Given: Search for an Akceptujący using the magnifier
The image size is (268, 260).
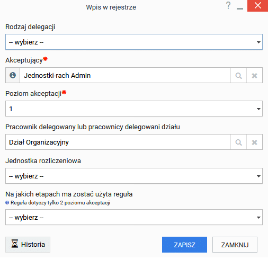Looking at the screenshot, I should coord(238,75).
